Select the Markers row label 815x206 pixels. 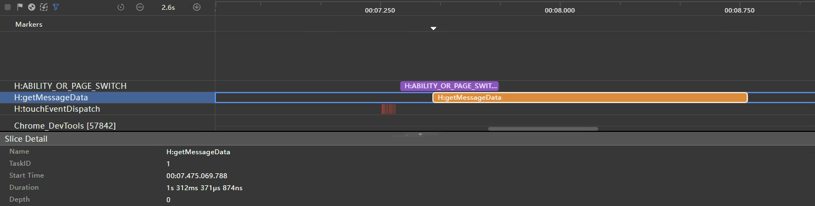(x=29, y=25)
